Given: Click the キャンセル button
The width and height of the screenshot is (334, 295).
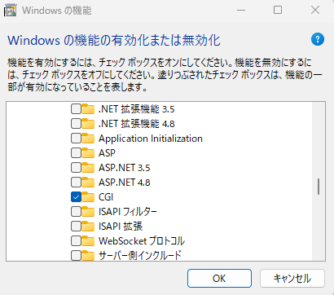Looking at the screenshot, I should click(292, 278).
